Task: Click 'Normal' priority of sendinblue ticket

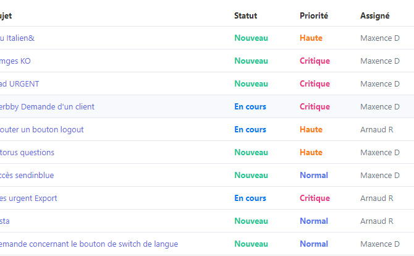Action: click(x=314, y=176)
